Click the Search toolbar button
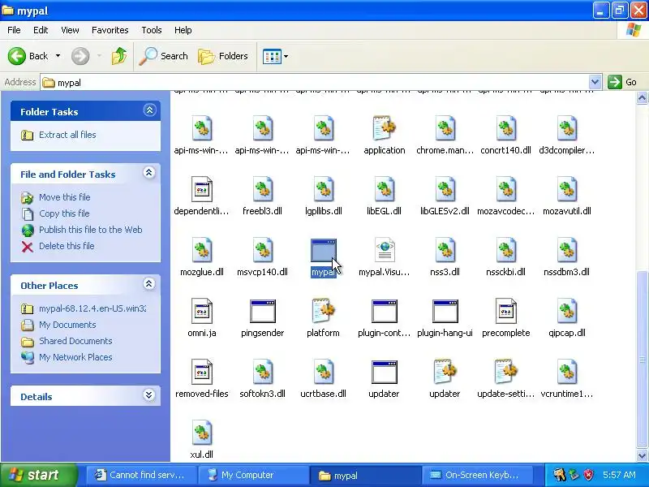Screen dimensions: 649x487 click(x=164, y=56)
